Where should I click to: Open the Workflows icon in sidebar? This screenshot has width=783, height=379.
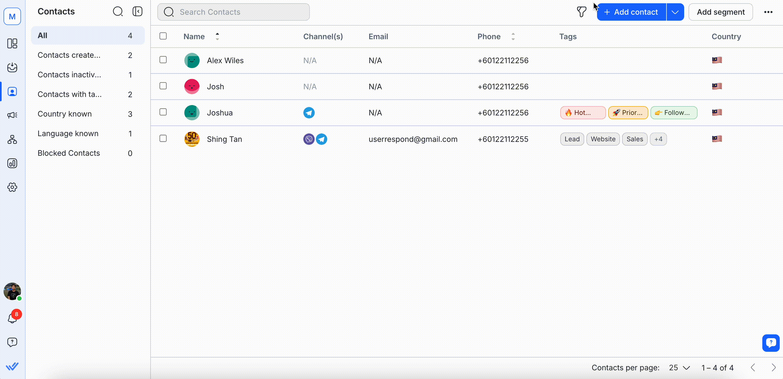click(12, 139)
